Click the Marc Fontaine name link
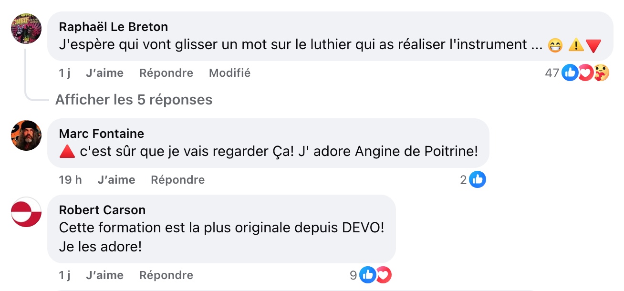Screen dimensions: 624x291 click(x=102, y=134)
